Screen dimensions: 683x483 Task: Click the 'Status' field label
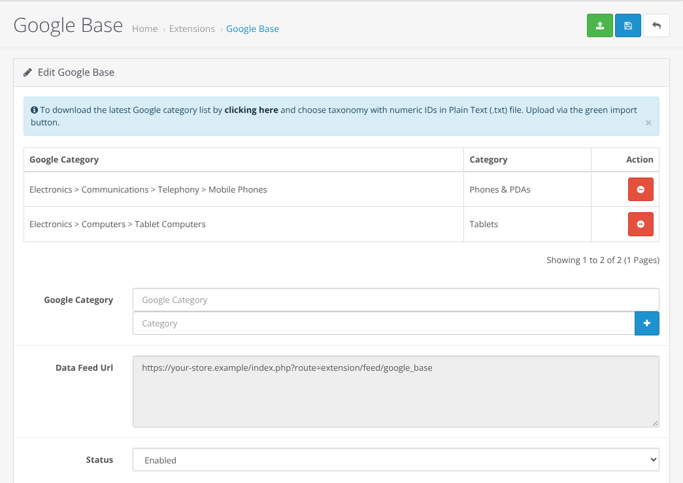coord(99,460)
